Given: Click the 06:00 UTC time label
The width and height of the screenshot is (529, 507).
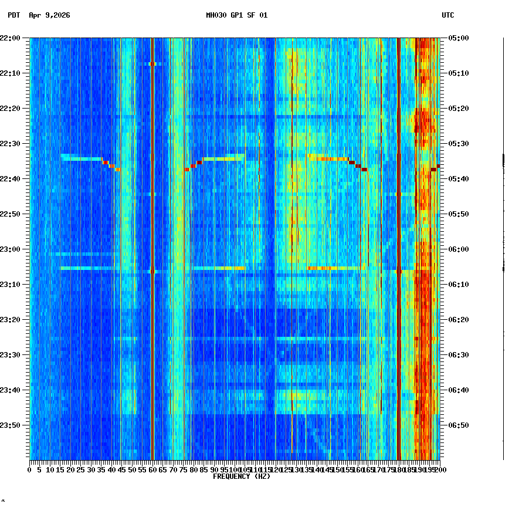Looking at the screenshot, I should (459, 249).
